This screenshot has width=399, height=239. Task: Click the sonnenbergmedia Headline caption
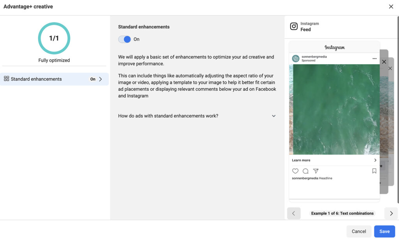[312, 178]
